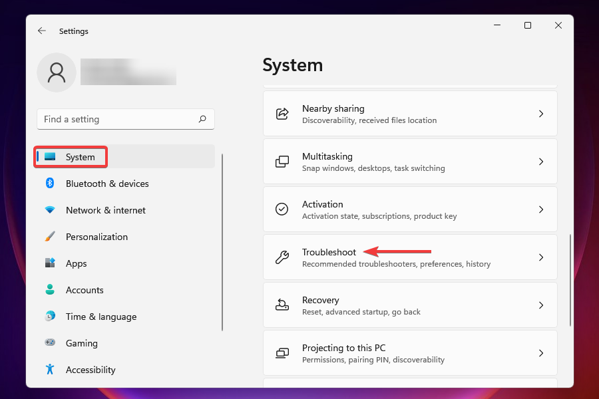Click the main panel vertical scrollbar

pyautogui.click(x=570, y=280)
